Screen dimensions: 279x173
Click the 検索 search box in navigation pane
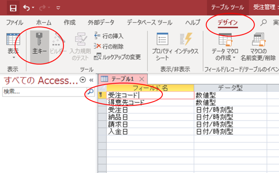click(x=44, y=92)
